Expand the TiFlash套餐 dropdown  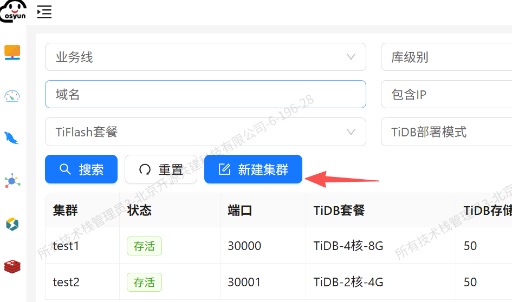pos(205,132)
